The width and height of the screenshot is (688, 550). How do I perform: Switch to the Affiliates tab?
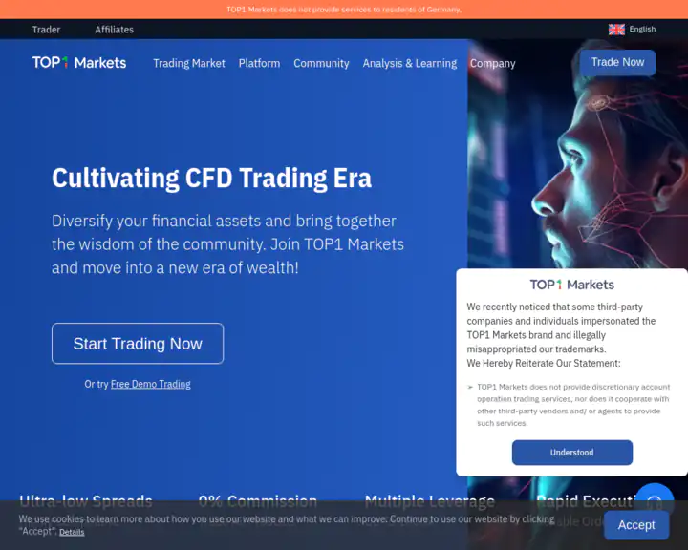tap(114, 30)
